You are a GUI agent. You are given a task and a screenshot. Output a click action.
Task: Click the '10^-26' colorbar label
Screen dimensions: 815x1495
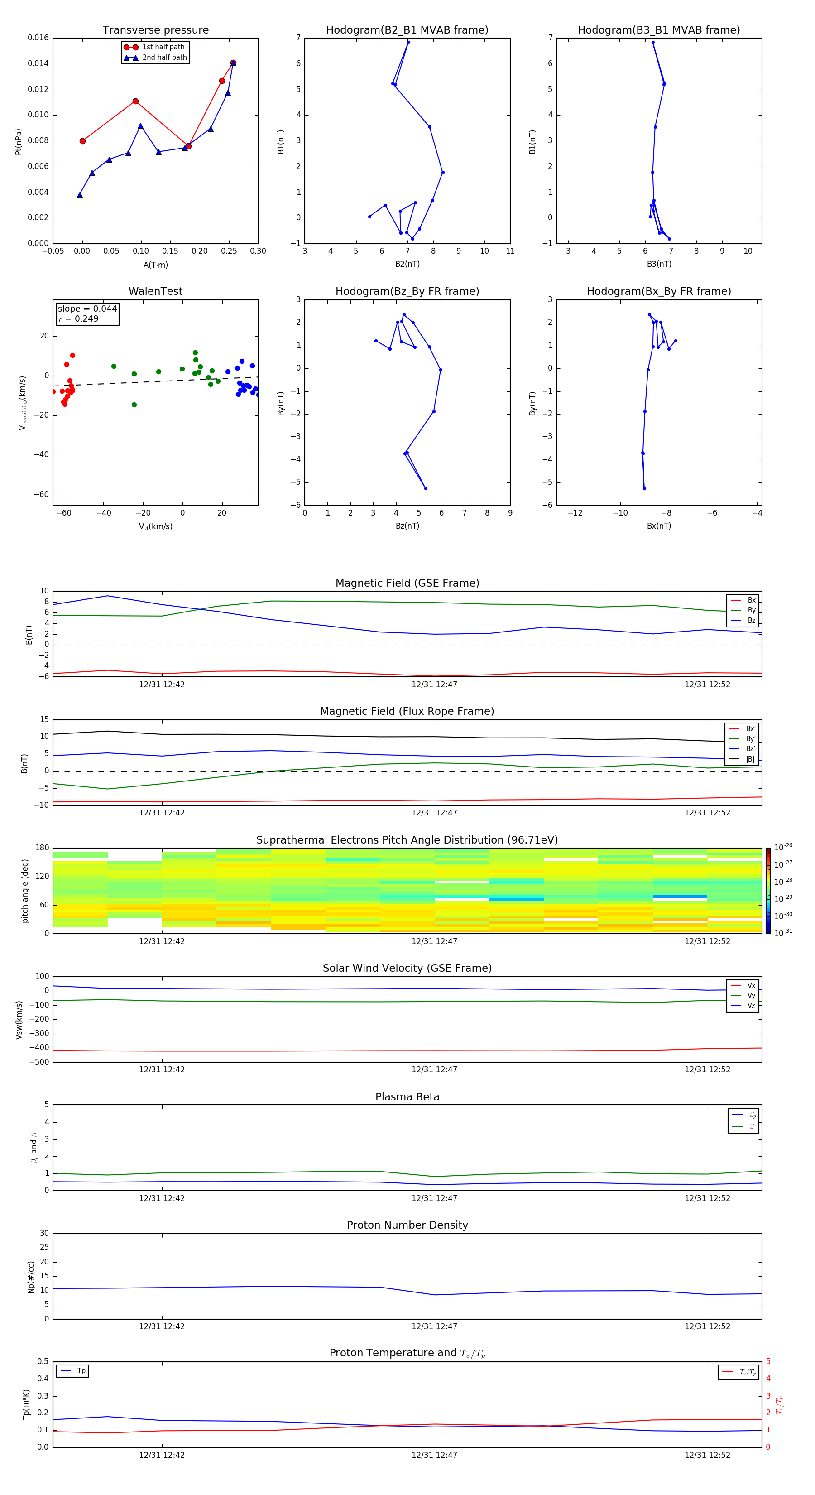783,847
